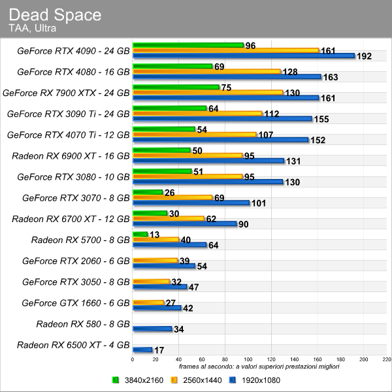Select the Radeon RX 580 - 8 GB label
The width and height of the screenshot is (392, 392).
[x=83, y=324]
